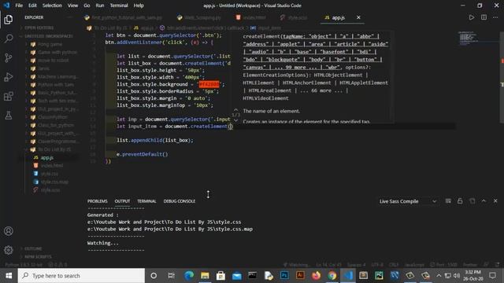
Task: Open the Explorer view in the activity bar
Action: click(x=9, y=20)
